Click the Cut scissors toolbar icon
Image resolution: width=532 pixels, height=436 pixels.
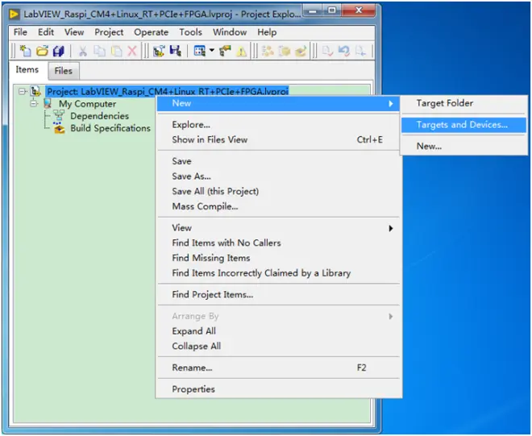coord(82,52)
